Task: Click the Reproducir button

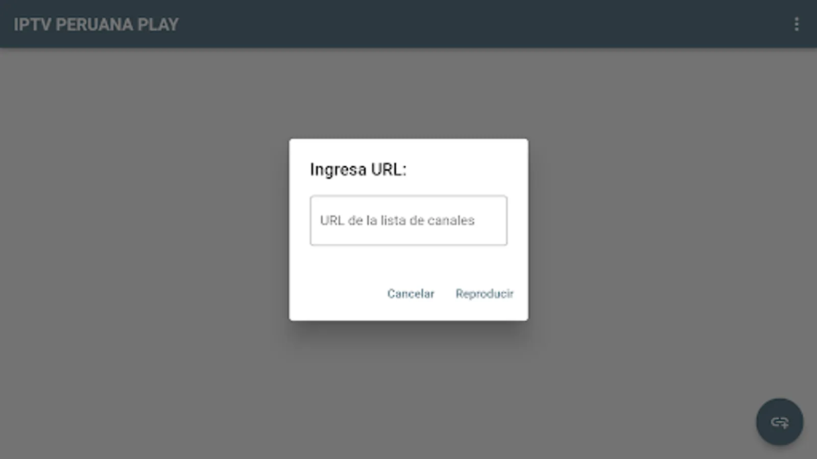Action: coord(485,294)
